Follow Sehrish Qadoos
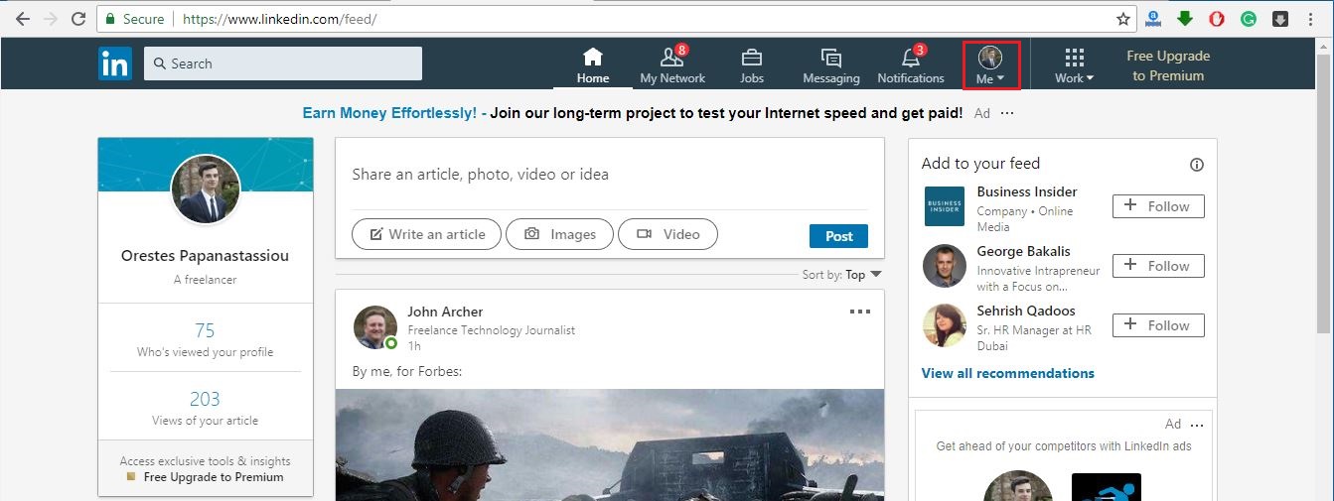The height and width of the screenshot is (501, 1334). 1158,325
